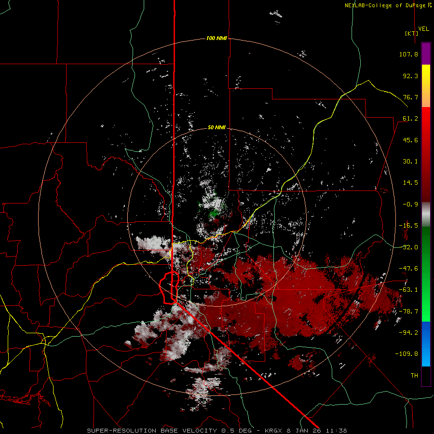
Task: Click the 50 NMI range ring label
Action: (x=217, y=127)
